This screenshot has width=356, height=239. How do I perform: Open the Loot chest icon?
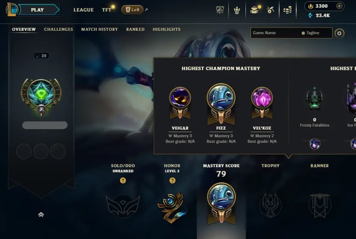[x=255, y=10]
